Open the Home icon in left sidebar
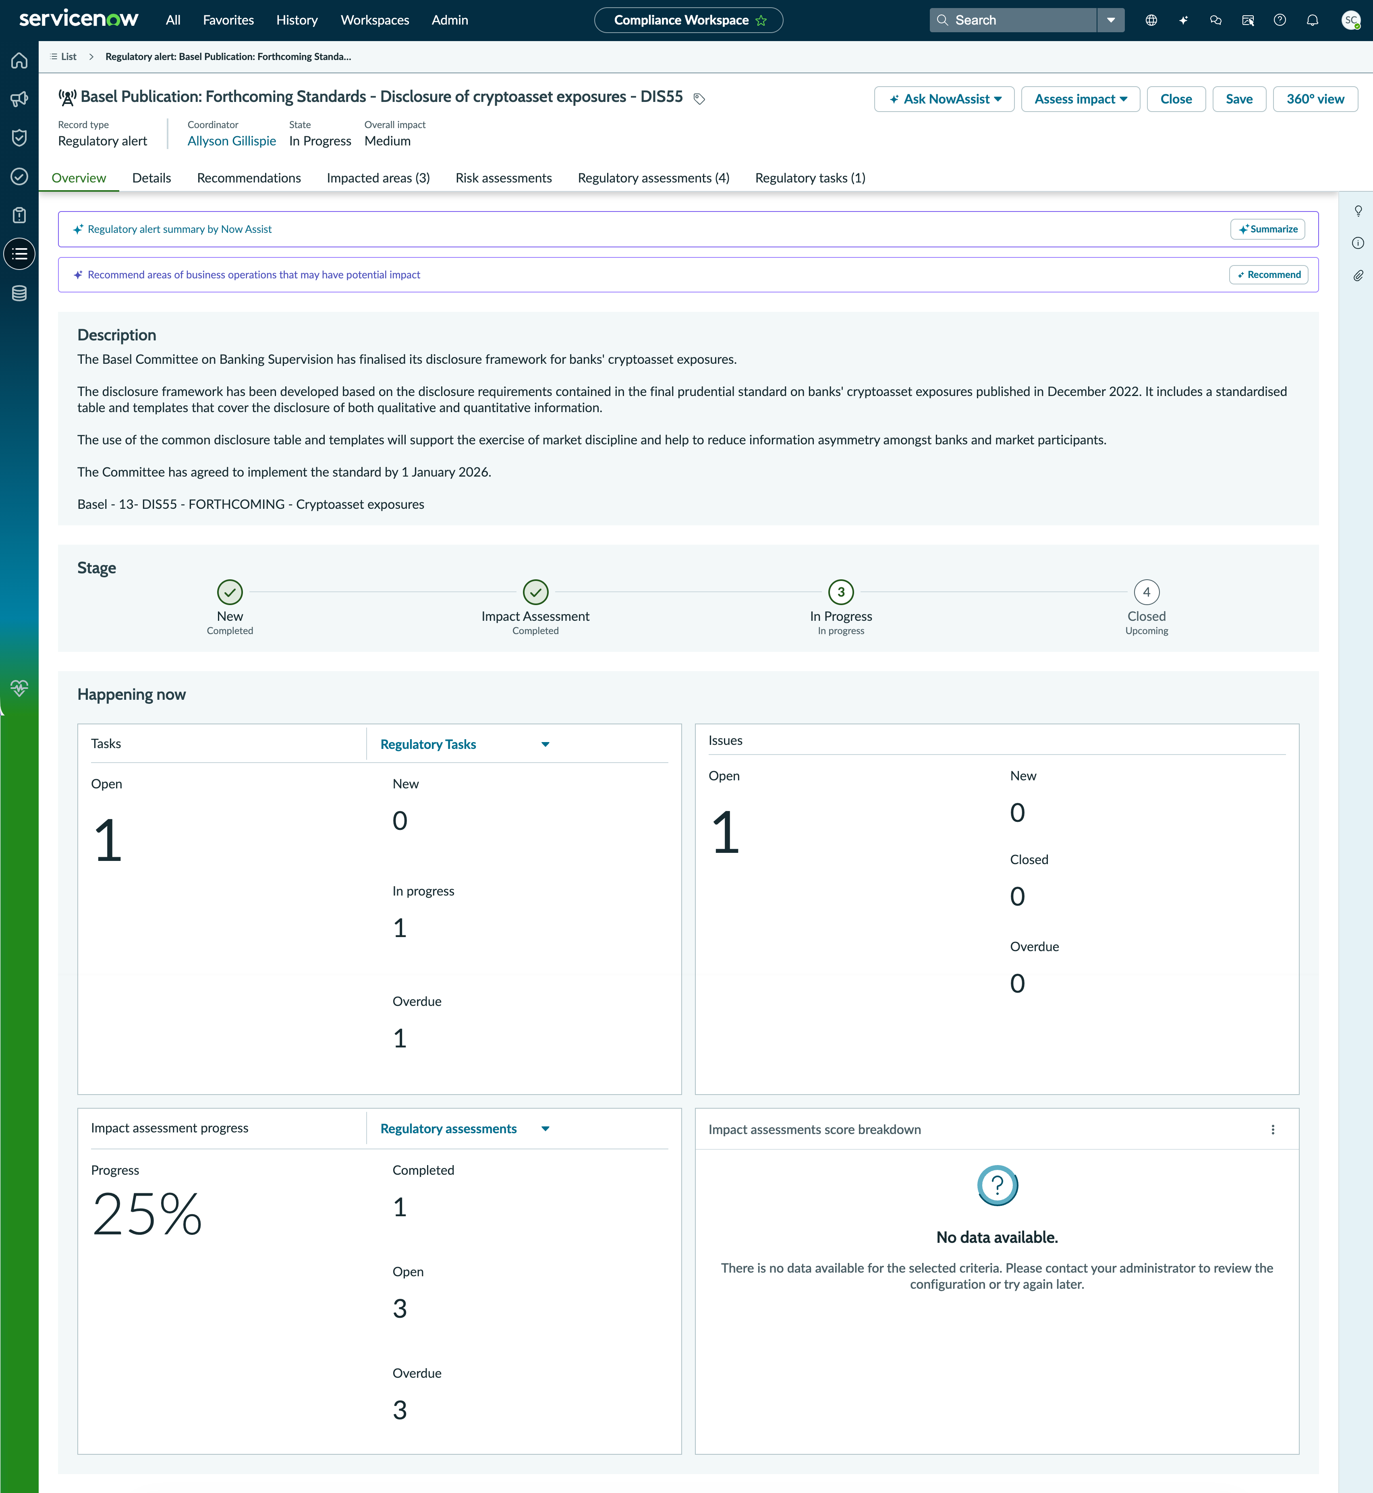 click(19, 60)
